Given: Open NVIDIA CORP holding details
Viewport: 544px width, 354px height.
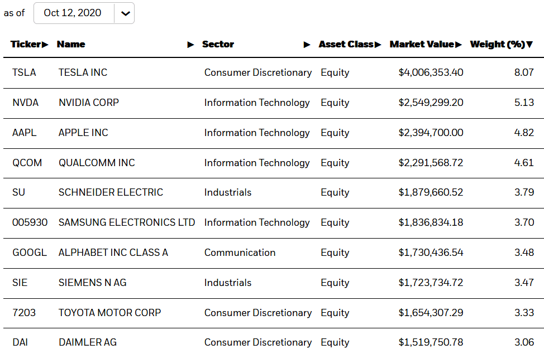Looking at the screenshot, I should click(x=88, y=103).
